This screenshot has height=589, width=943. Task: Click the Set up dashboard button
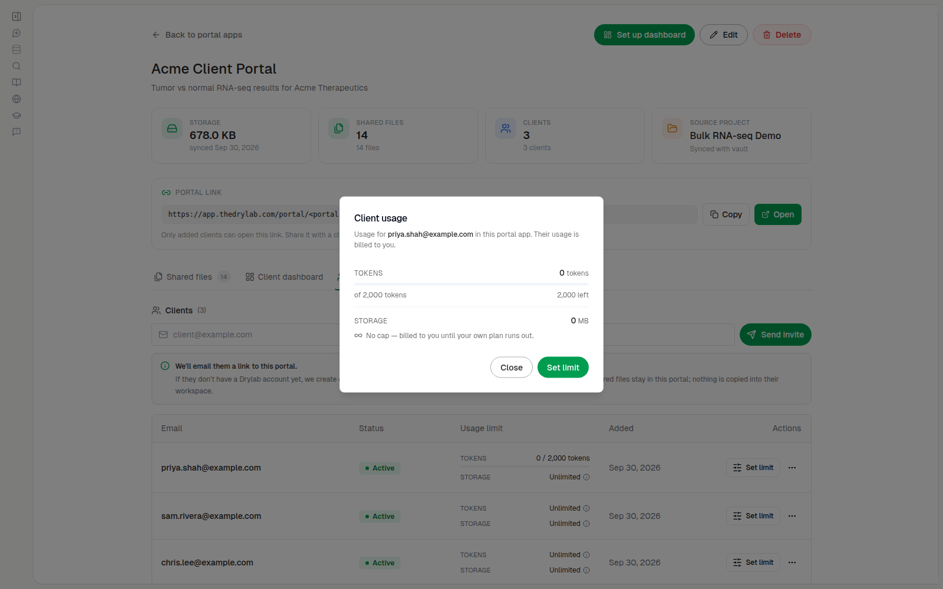coord(644,35)
